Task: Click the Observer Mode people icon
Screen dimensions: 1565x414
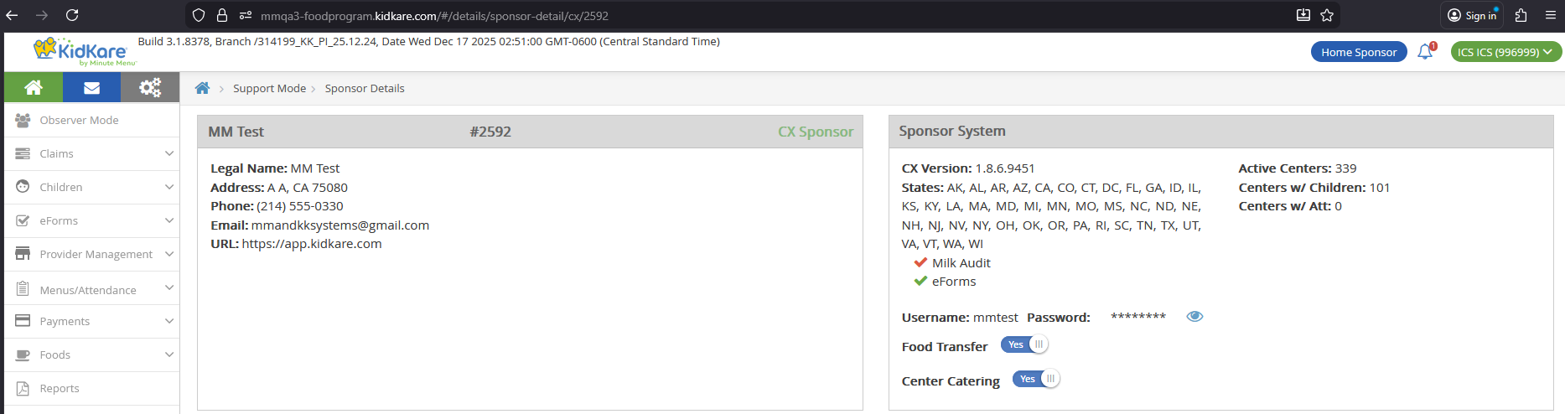Action: coord(23,120)
